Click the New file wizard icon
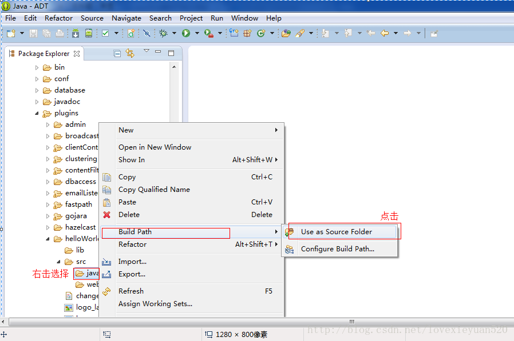This screenshot has width=514, height=341. [11, 33]
